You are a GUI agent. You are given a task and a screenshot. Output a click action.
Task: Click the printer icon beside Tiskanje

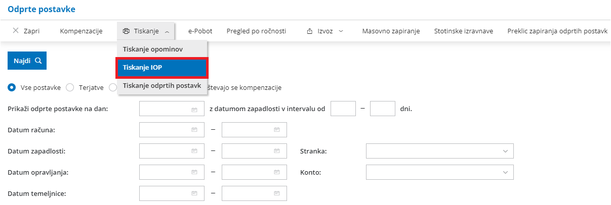tap(127, 31)
